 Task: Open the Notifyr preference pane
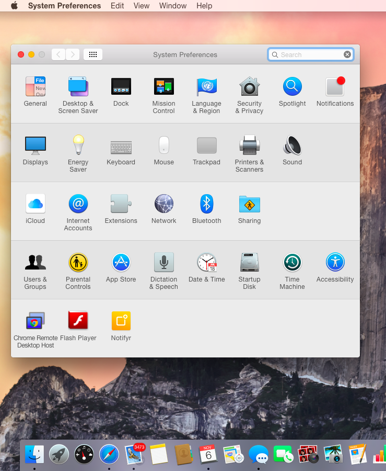pyautogui.click(x=121, y=321)
